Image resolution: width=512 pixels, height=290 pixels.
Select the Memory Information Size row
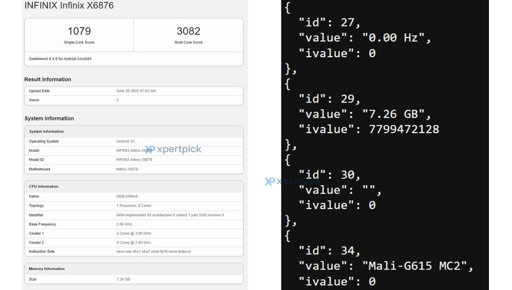[x=134, y=279]
